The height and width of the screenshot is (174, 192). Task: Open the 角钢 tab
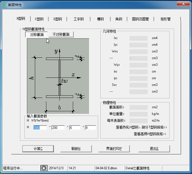coord(119,19)
